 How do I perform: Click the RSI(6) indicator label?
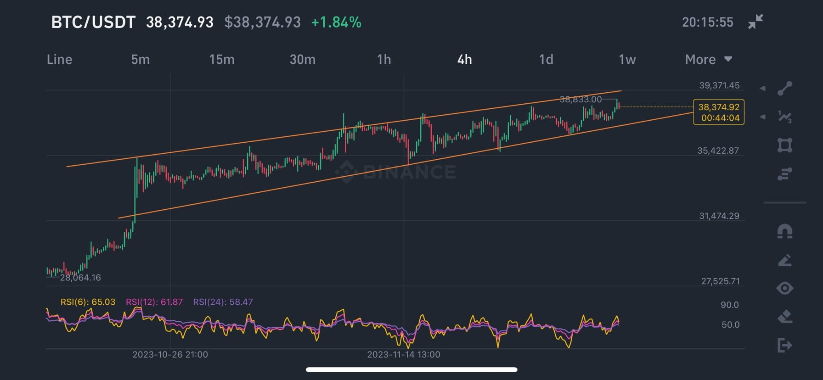(x=88, y=302)
